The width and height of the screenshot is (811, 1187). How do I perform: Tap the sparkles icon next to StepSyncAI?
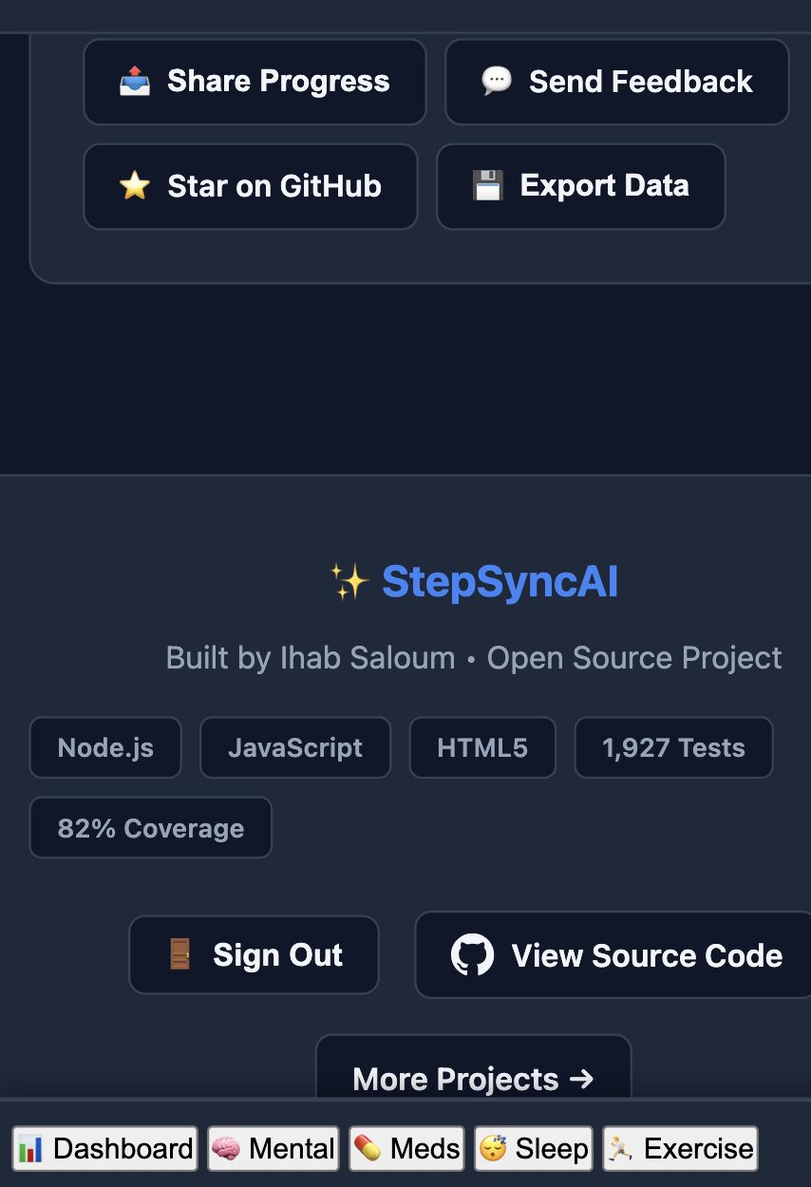tap(349, 582)
